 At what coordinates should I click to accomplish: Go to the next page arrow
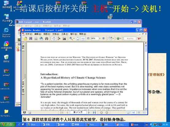89,113
